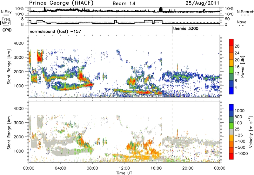This screenshot has height=175, width=254.
Task: Click the 12:00 time axis tick label
Action: 124,168
